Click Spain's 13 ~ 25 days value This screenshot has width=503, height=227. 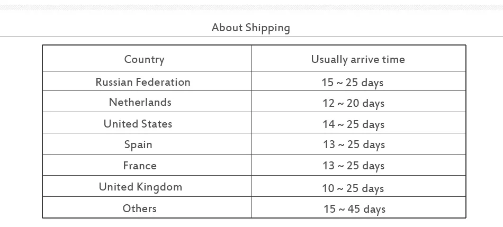[x=354, y=144]
